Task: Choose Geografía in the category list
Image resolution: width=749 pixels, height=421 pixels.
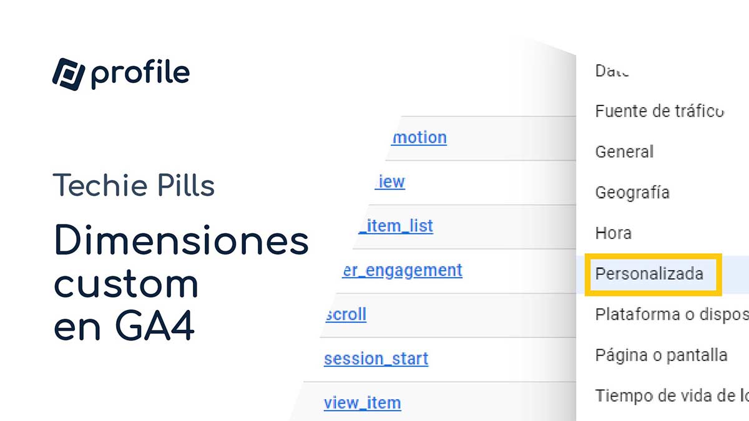Action: [x=632, y=193]
